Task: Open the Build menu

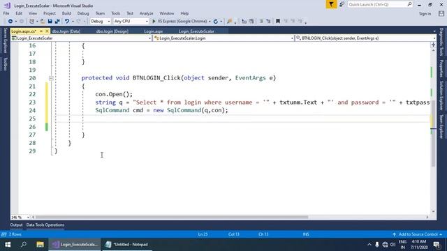Action: [66, 13]
